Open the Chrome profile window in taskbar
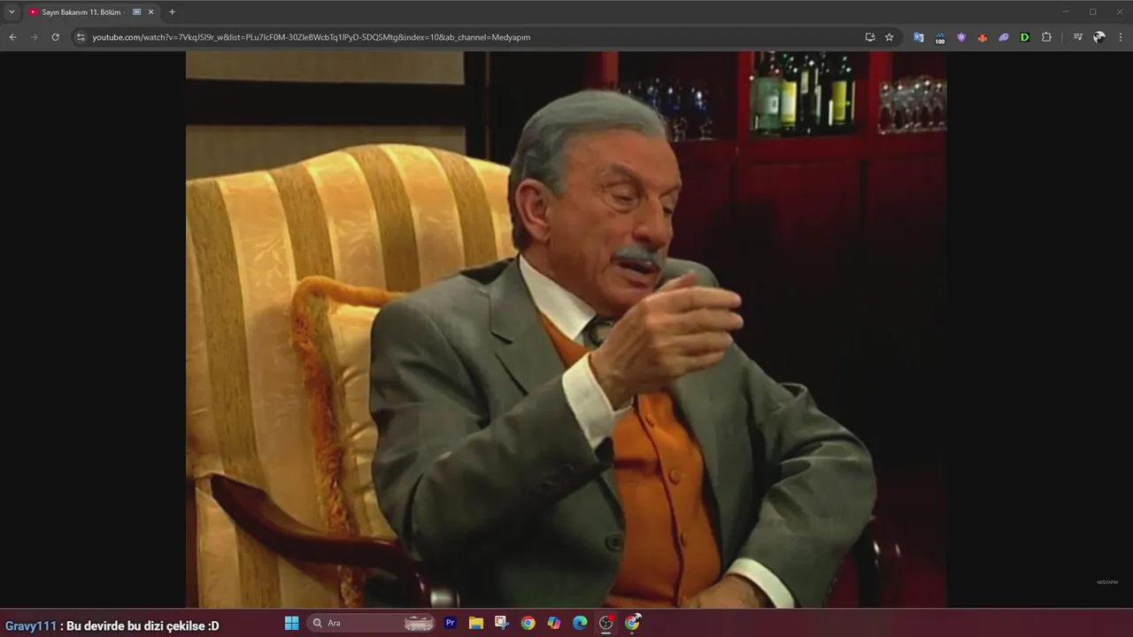This screenshot has width=1133, height=637. [x=633, y=623]
